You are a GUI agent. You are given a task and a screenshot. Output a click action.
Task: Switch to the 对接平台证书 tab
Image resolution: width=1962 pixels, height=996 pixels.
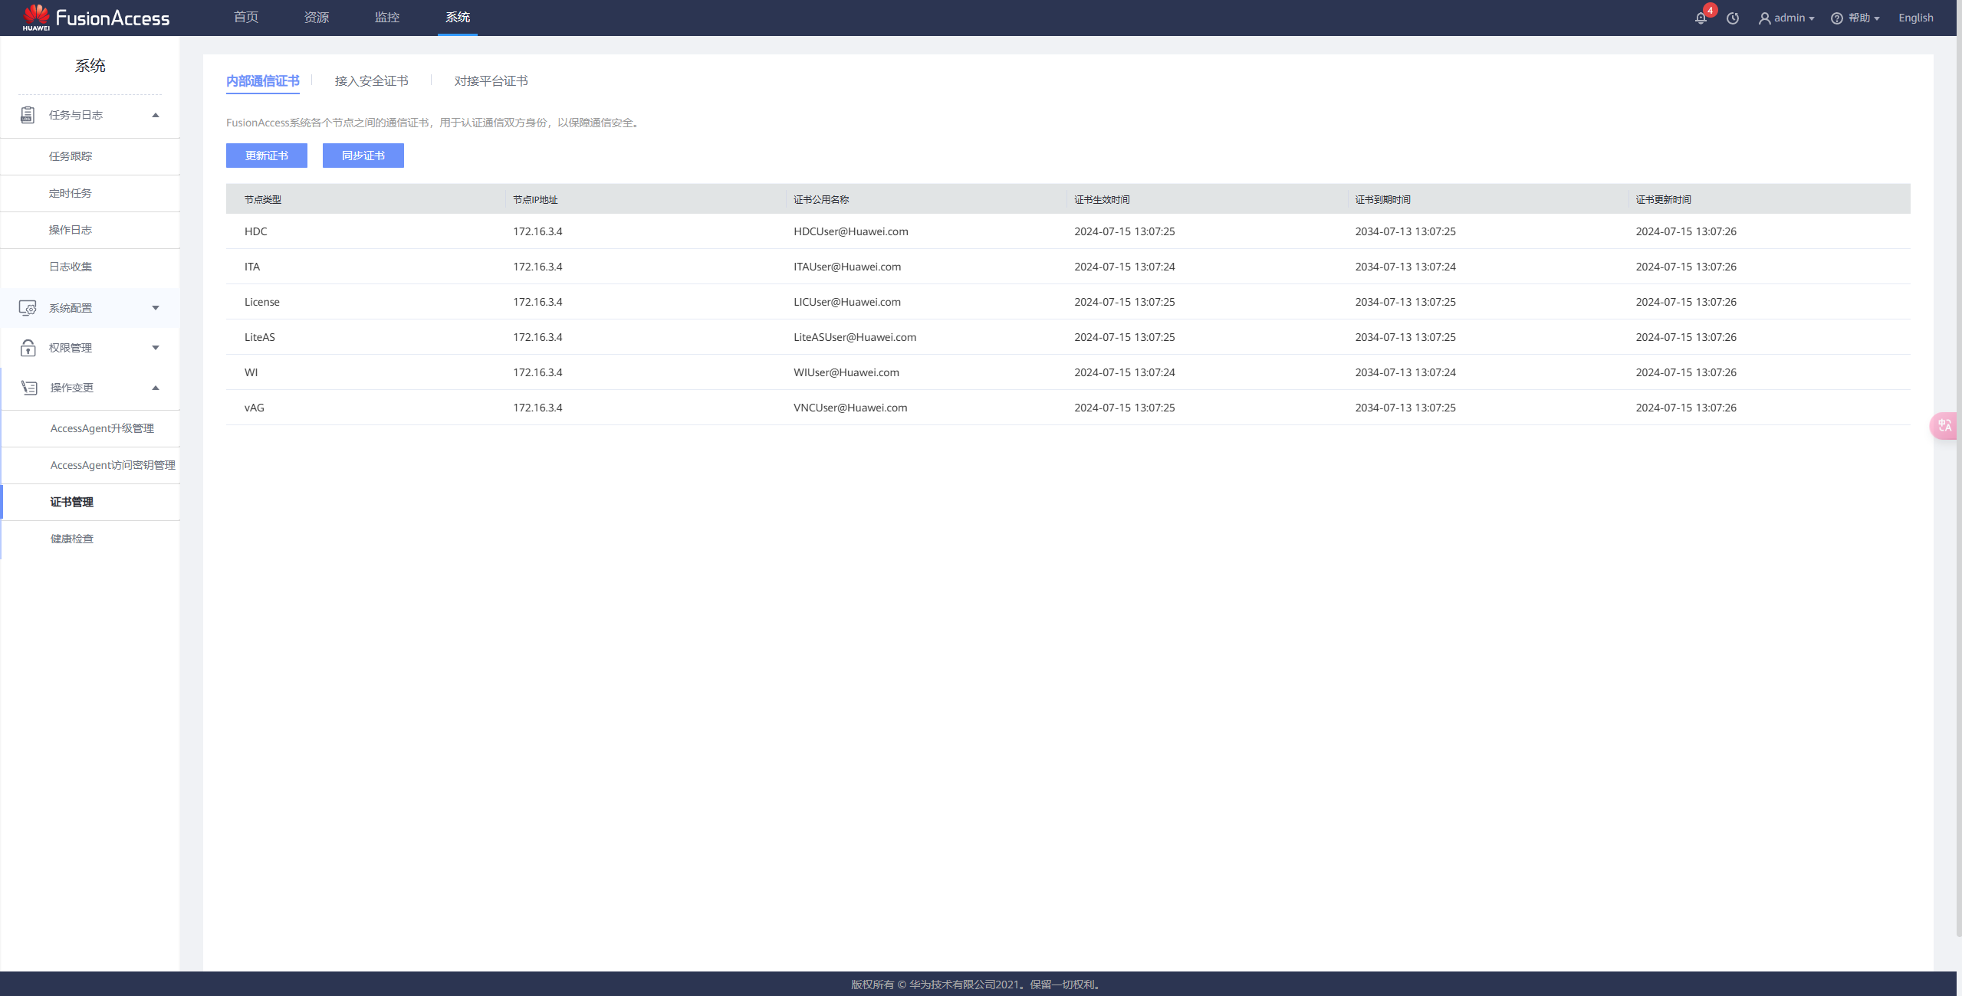491,81
